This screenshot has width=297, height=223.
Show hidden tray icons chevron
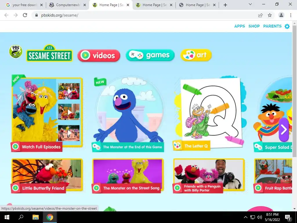(x=245, y=217)
